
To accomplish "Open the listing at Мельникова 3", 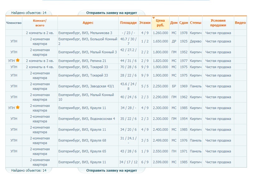I will tap(85, 33).
